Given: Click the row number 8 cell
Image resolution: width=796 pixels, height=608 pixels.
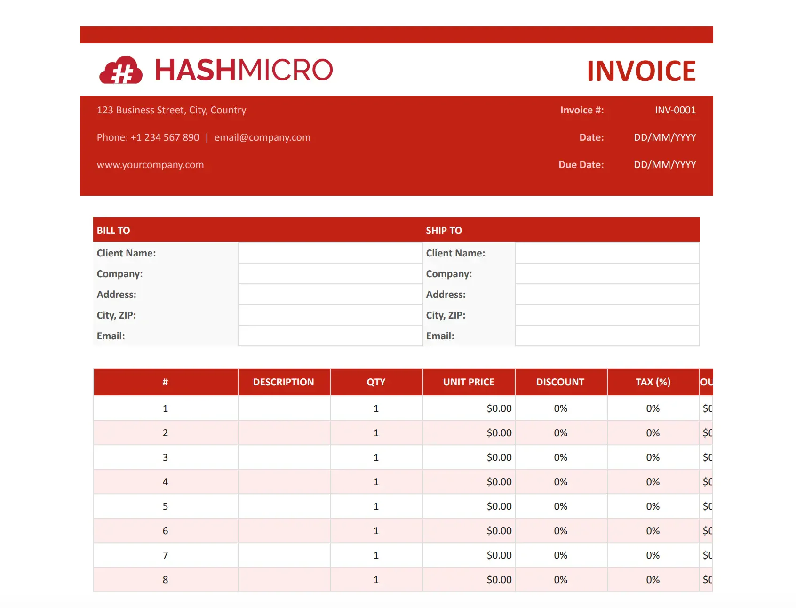Looking at the screenshot, I should [x=166, y=580].
